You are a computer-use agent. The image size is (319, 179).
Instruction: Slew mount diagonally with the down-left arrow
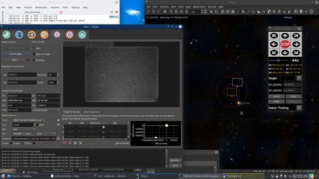pos(274,53)
